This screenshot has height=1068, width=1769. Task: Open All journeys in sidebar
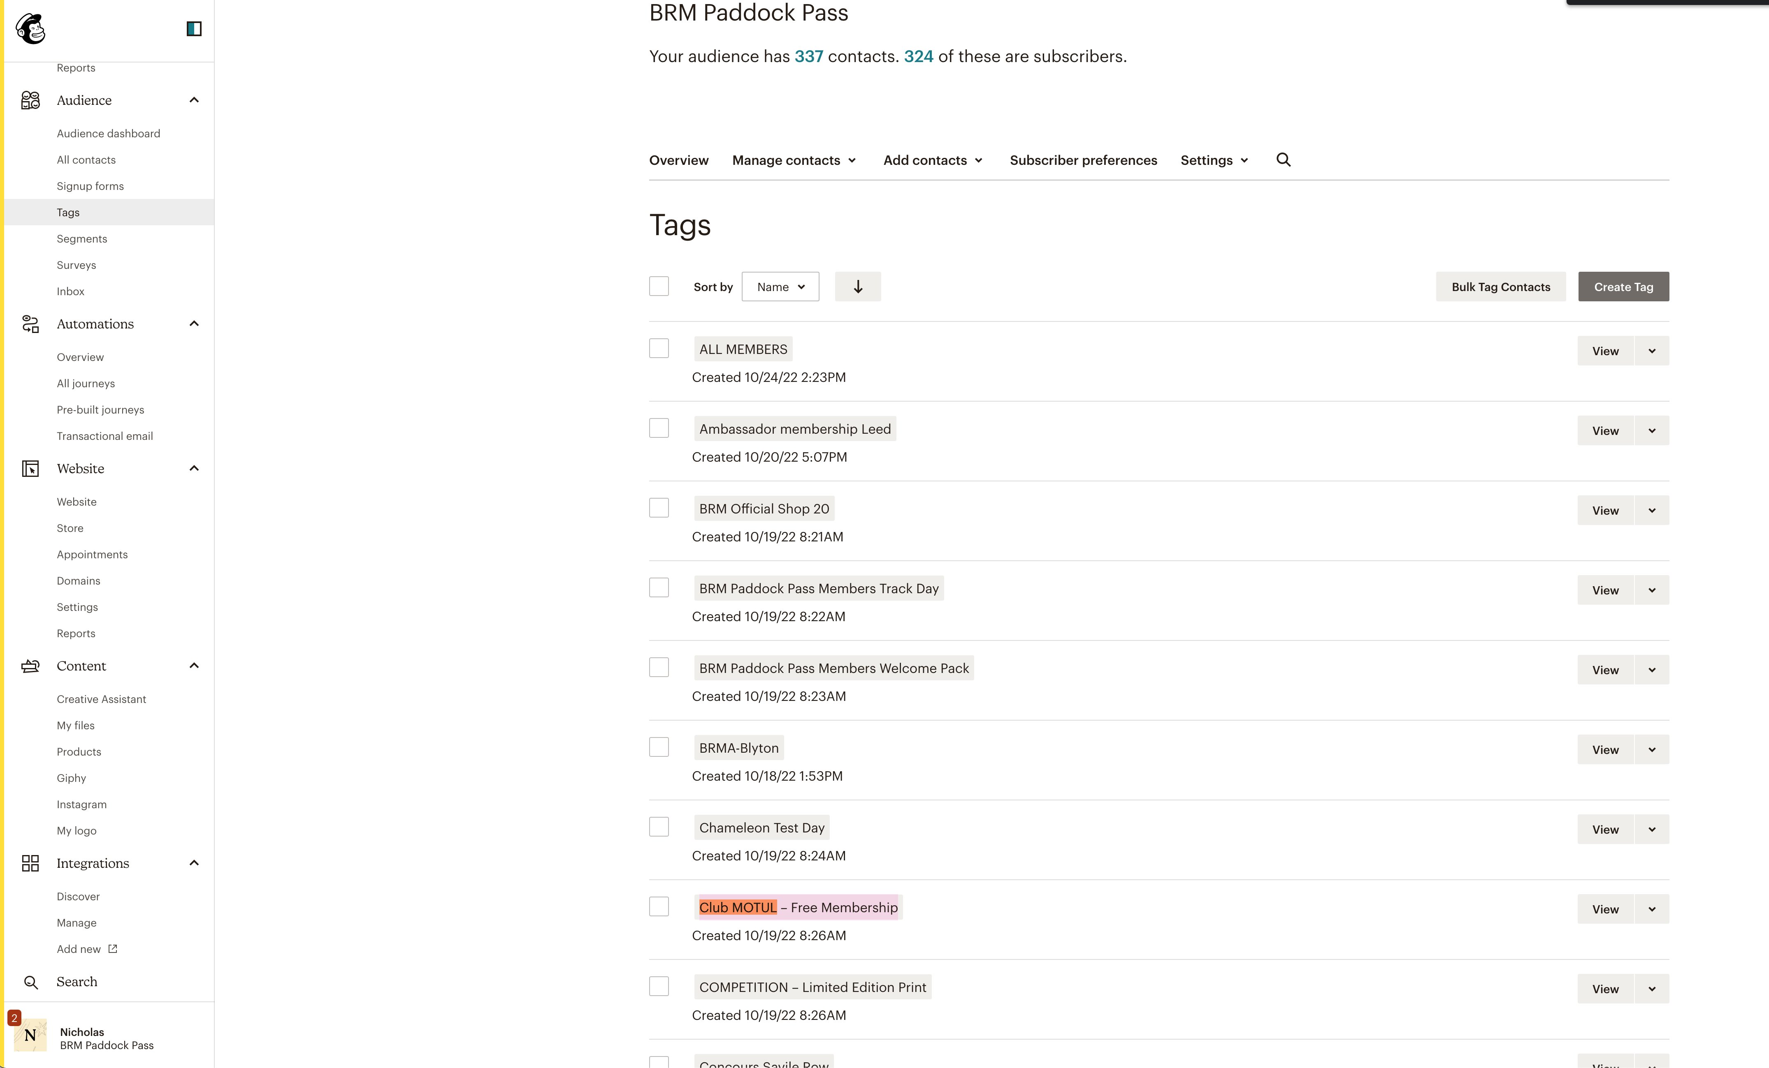[x=86, y=384]
